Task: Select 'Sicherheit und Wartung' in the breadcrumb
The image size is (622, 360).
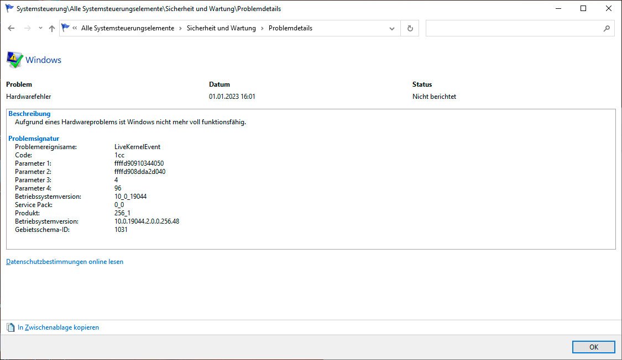Action: coord(221,28)
